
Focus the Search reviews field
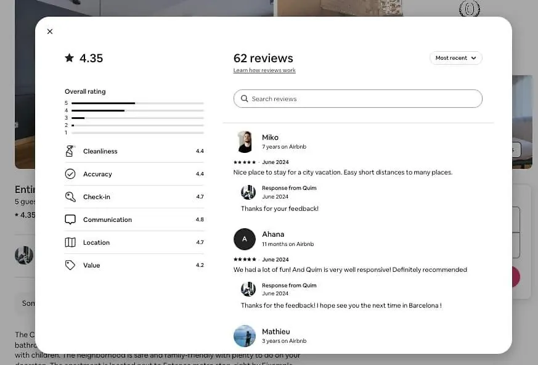click(358, 99)
